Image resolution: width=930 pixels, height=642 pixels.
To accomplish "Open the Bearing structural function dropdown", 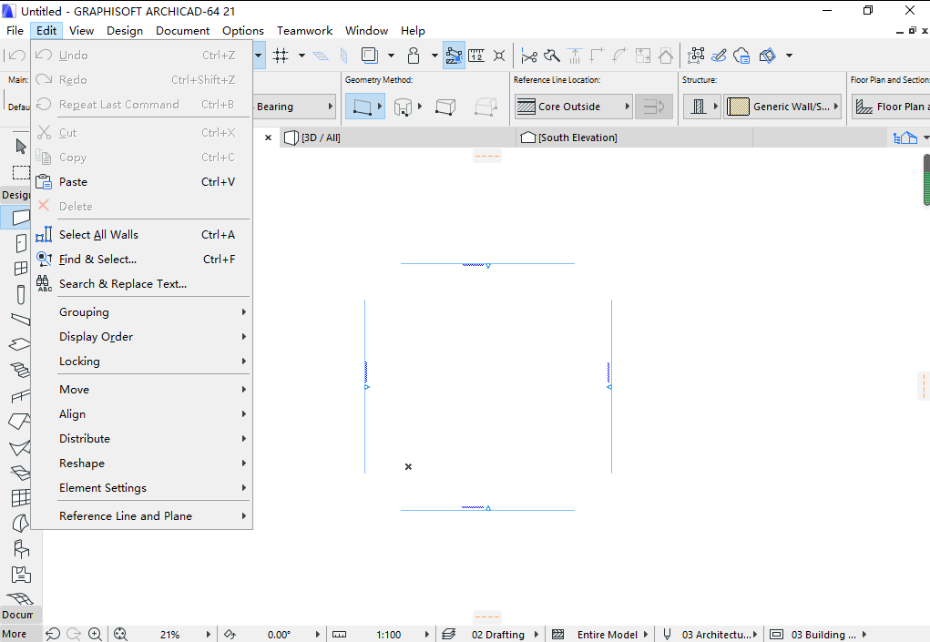I will click(x=293, y=107).
